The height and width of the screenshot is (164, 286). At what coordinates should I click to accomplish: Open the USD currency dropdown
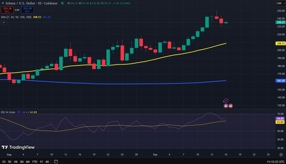[280, 3]
